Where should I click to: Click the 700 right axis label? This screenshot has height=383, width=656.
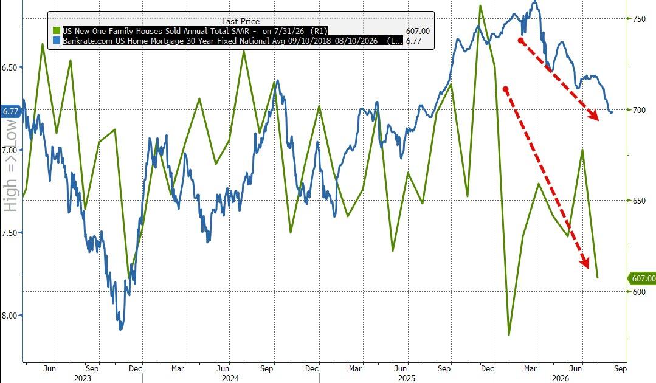[x=639, y=110]
